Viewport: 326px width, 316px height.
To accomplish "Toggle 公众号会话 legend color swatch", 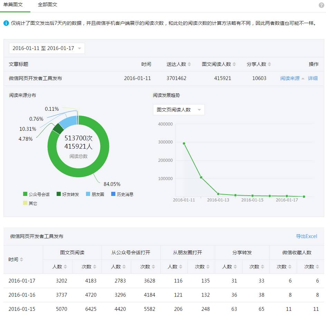I will tap(25, 194).
